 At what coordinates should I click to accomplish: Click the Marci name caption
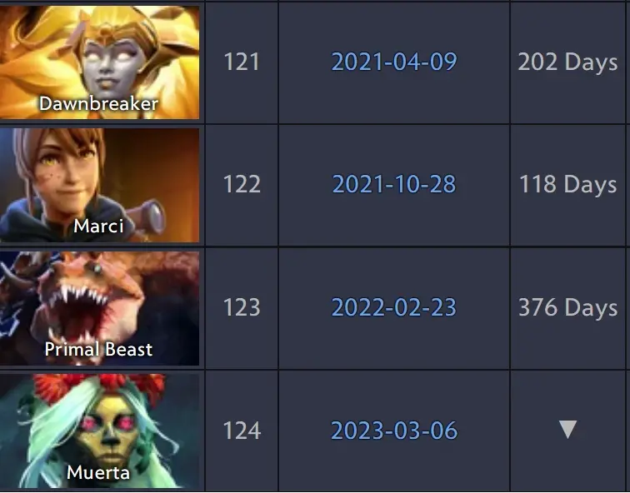tap(98, 226)
